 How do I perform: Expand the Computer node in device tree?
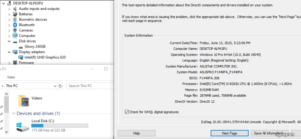(9, 36)
